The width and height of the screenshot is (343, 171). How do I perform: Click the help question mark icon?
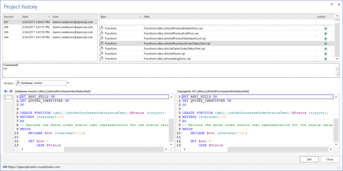(332, 5)
